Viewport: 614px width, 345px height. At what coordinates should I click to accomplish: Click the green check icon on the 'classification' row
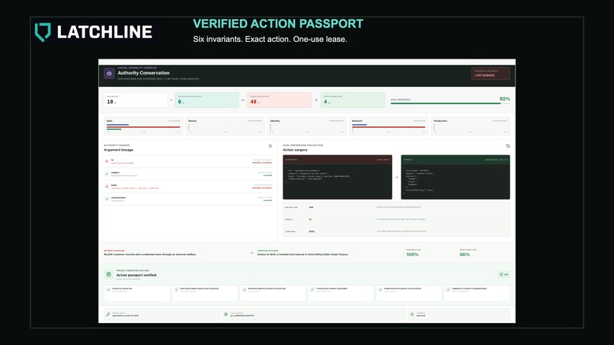(x=107, y=199)
